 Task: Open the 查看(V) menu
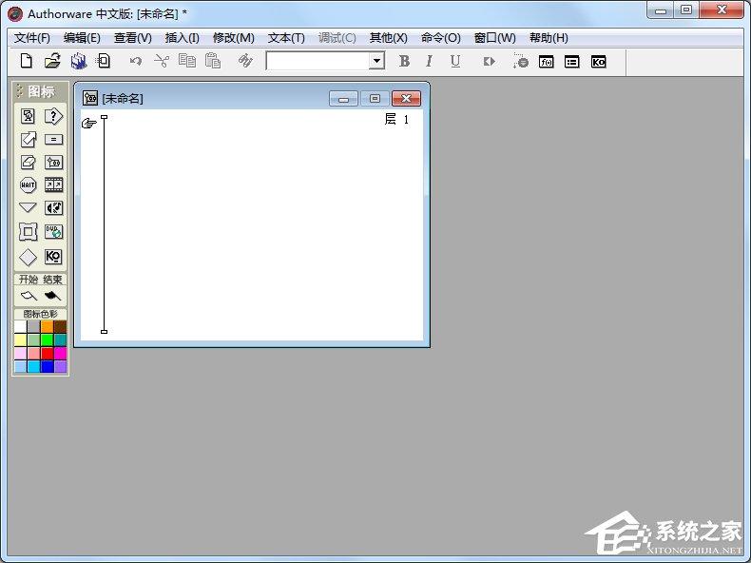(133, 38)
